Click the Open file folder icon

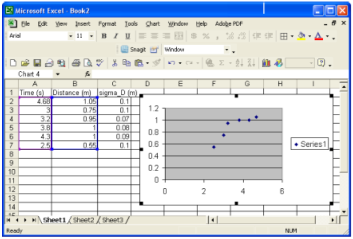tap(25, 63)
